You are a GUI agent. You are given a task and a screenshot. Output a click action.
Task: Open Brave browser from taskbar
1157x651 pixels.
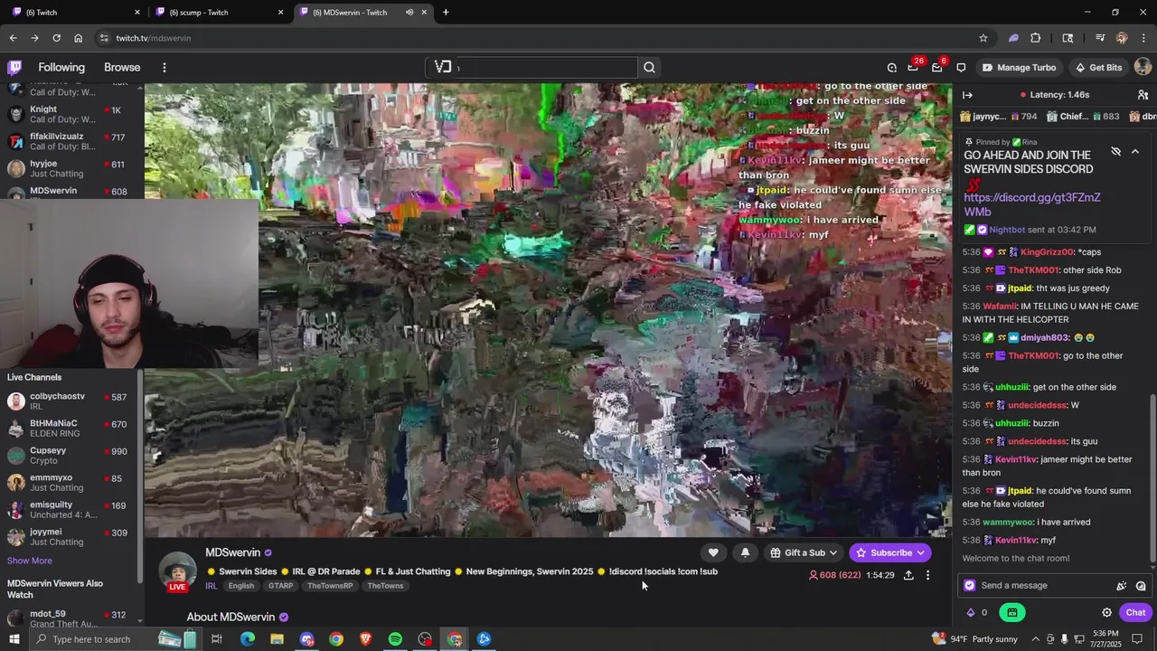(x=366, y=639)
